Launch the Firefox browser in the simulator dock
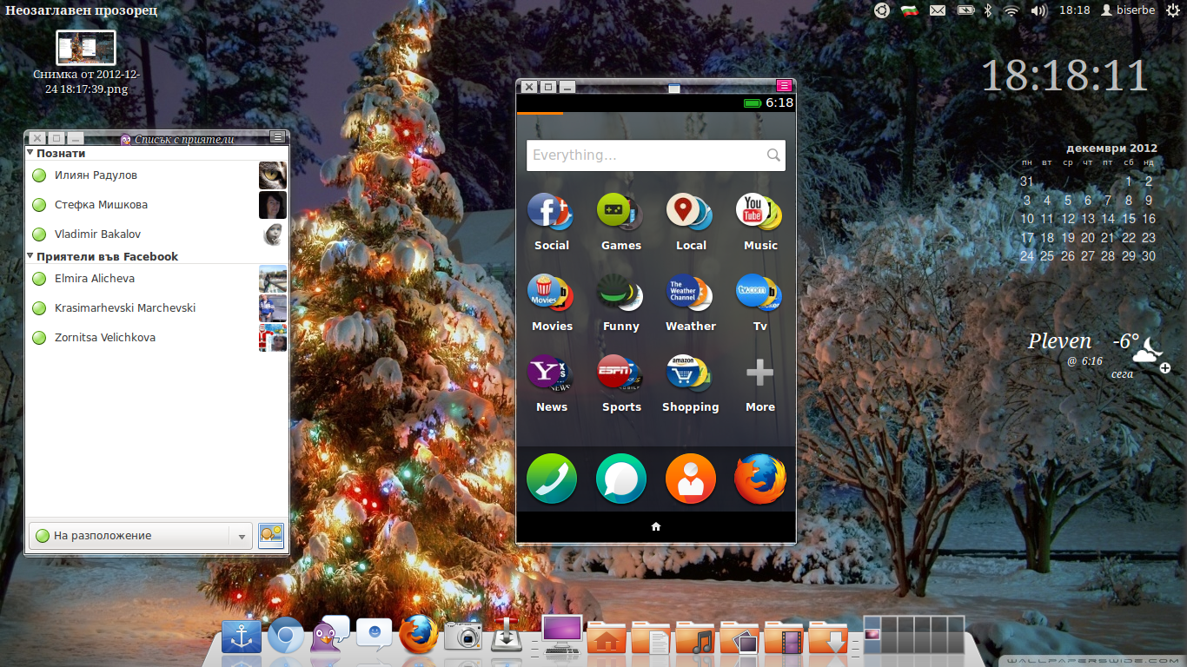This screenshot has width=1187, height=667. [760, 479]
